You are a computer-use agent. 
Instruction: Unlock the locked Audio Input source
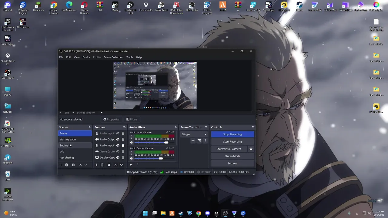[123, 145]
